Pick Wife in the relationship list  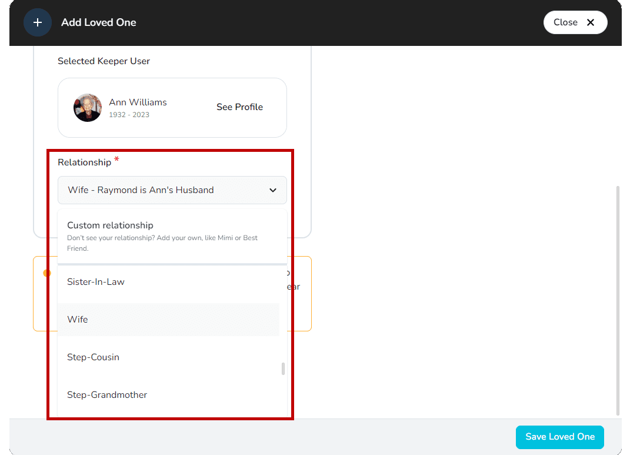click(78, 320)
